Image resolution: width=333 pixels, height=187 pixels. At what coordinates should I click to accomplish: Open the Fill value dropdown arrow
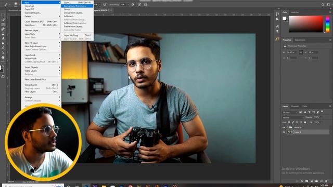(322, 122)
